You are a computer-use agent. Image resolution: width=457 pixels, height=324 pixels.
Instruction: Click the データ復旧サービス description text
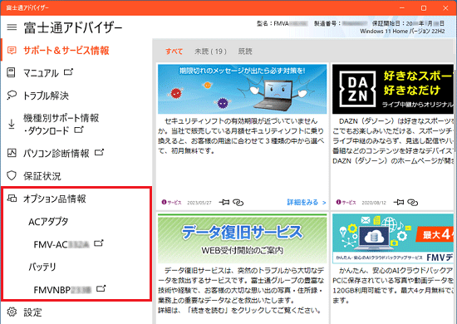click(241, 291)
